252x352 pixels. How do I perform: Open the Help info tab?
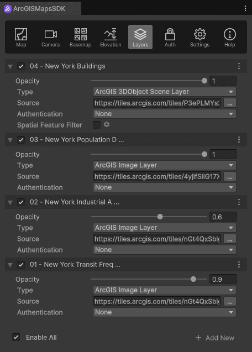point(229,37)
